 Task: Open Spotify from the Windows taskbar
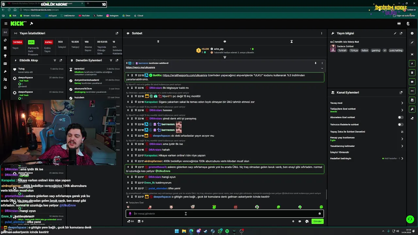tap(227, 231)
